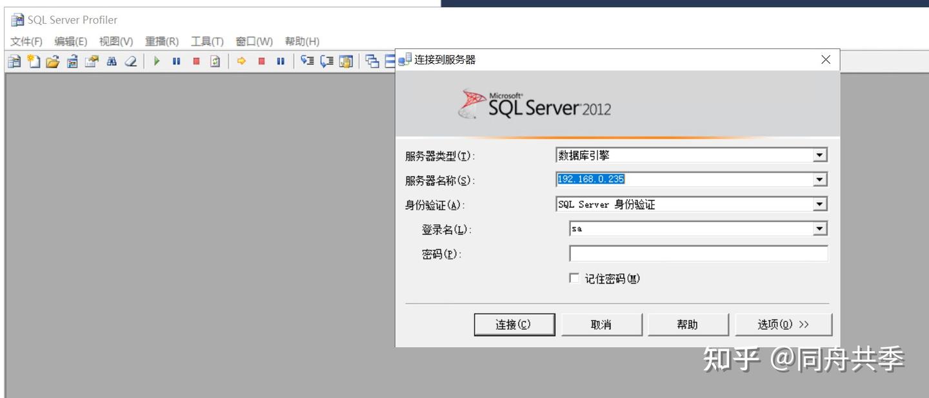
Task: Open the 文件 menu
Action: coord(25,41)
